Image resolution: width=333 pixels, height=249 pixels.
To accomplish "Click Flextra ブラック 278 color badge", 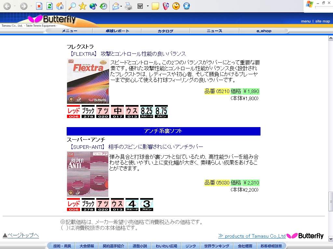I will pyautogui.click(x=88, y=112).
